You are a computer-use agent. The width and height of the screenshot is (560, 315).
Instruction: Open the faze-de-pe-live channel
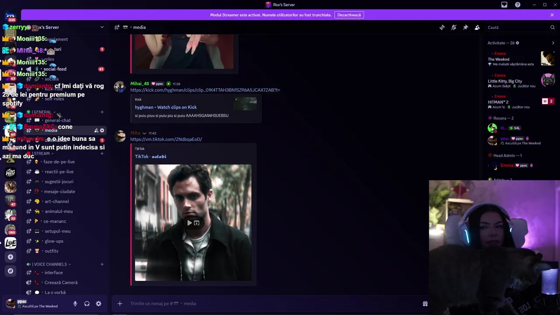tap(59, 162)
